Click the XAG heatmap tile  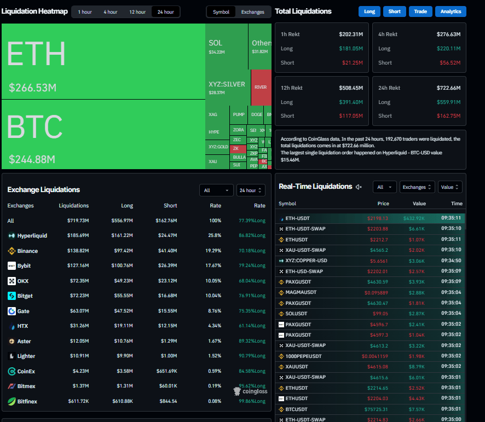click(217, 115)
